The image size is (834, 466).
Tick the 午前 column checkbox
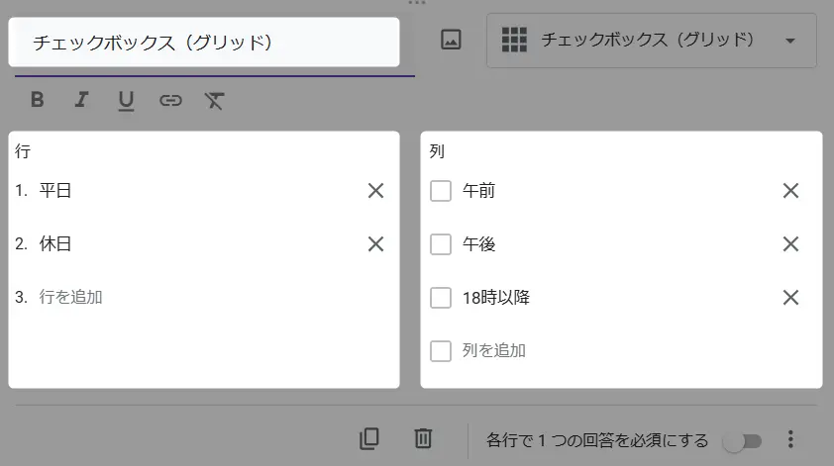[441, 191]
